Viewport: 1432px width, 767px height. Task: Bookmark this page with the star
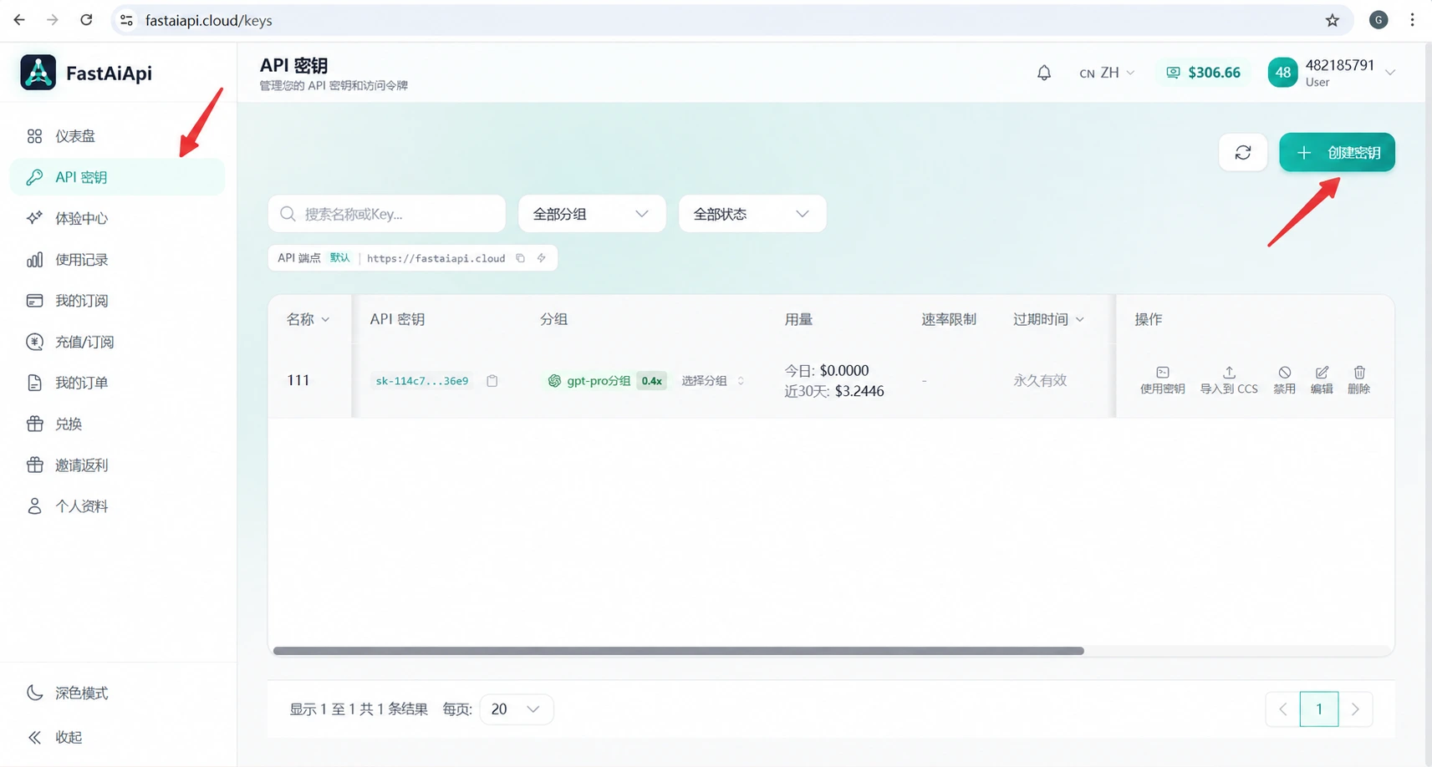coord(1333,20)
